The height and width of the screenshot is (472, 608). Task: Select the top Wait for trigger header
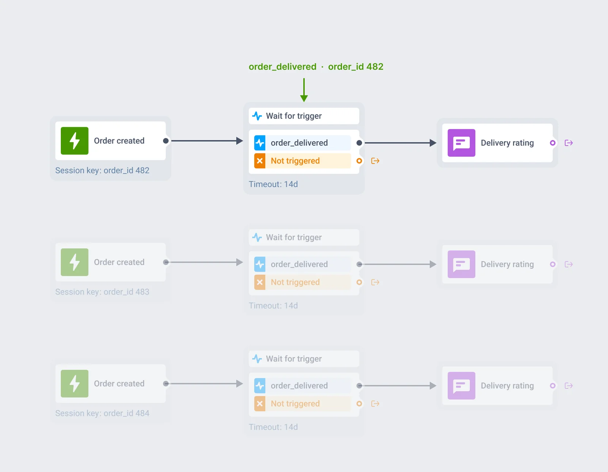coord(304,116)
